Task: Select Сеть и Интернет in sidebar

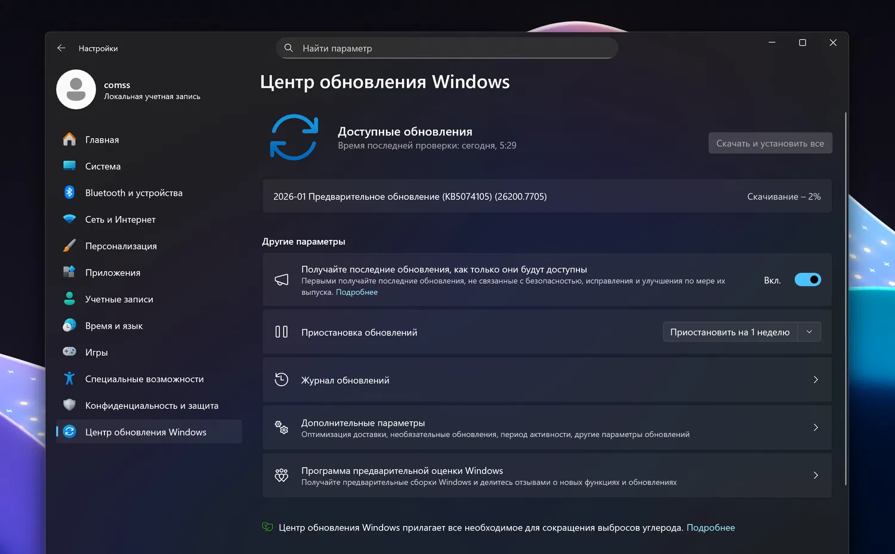Action: click(149, 219)
